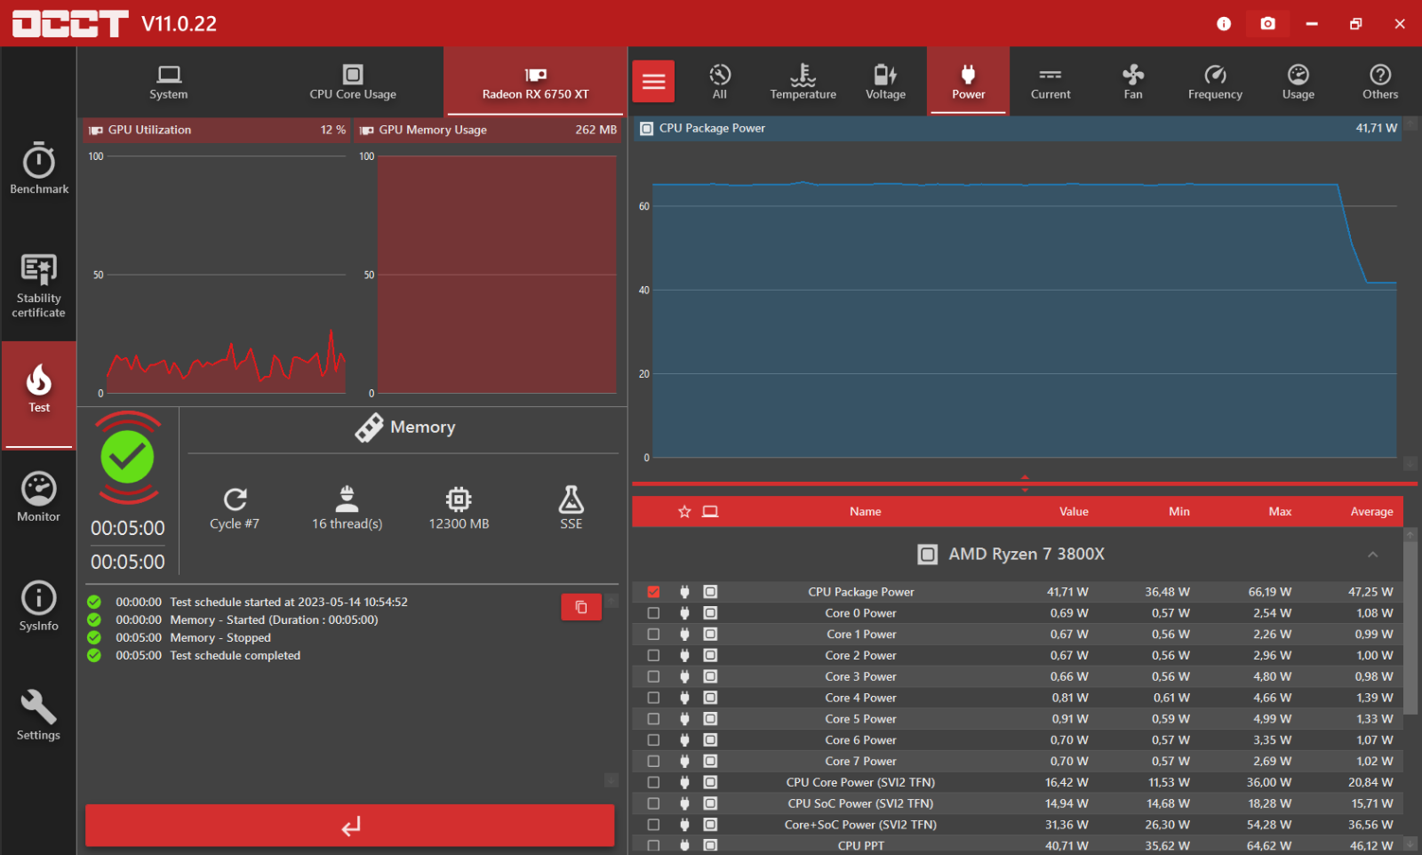This screenshot has height=855, width=1422.
Task: Show Fan sensors
Action: (x=1133, y=82)
